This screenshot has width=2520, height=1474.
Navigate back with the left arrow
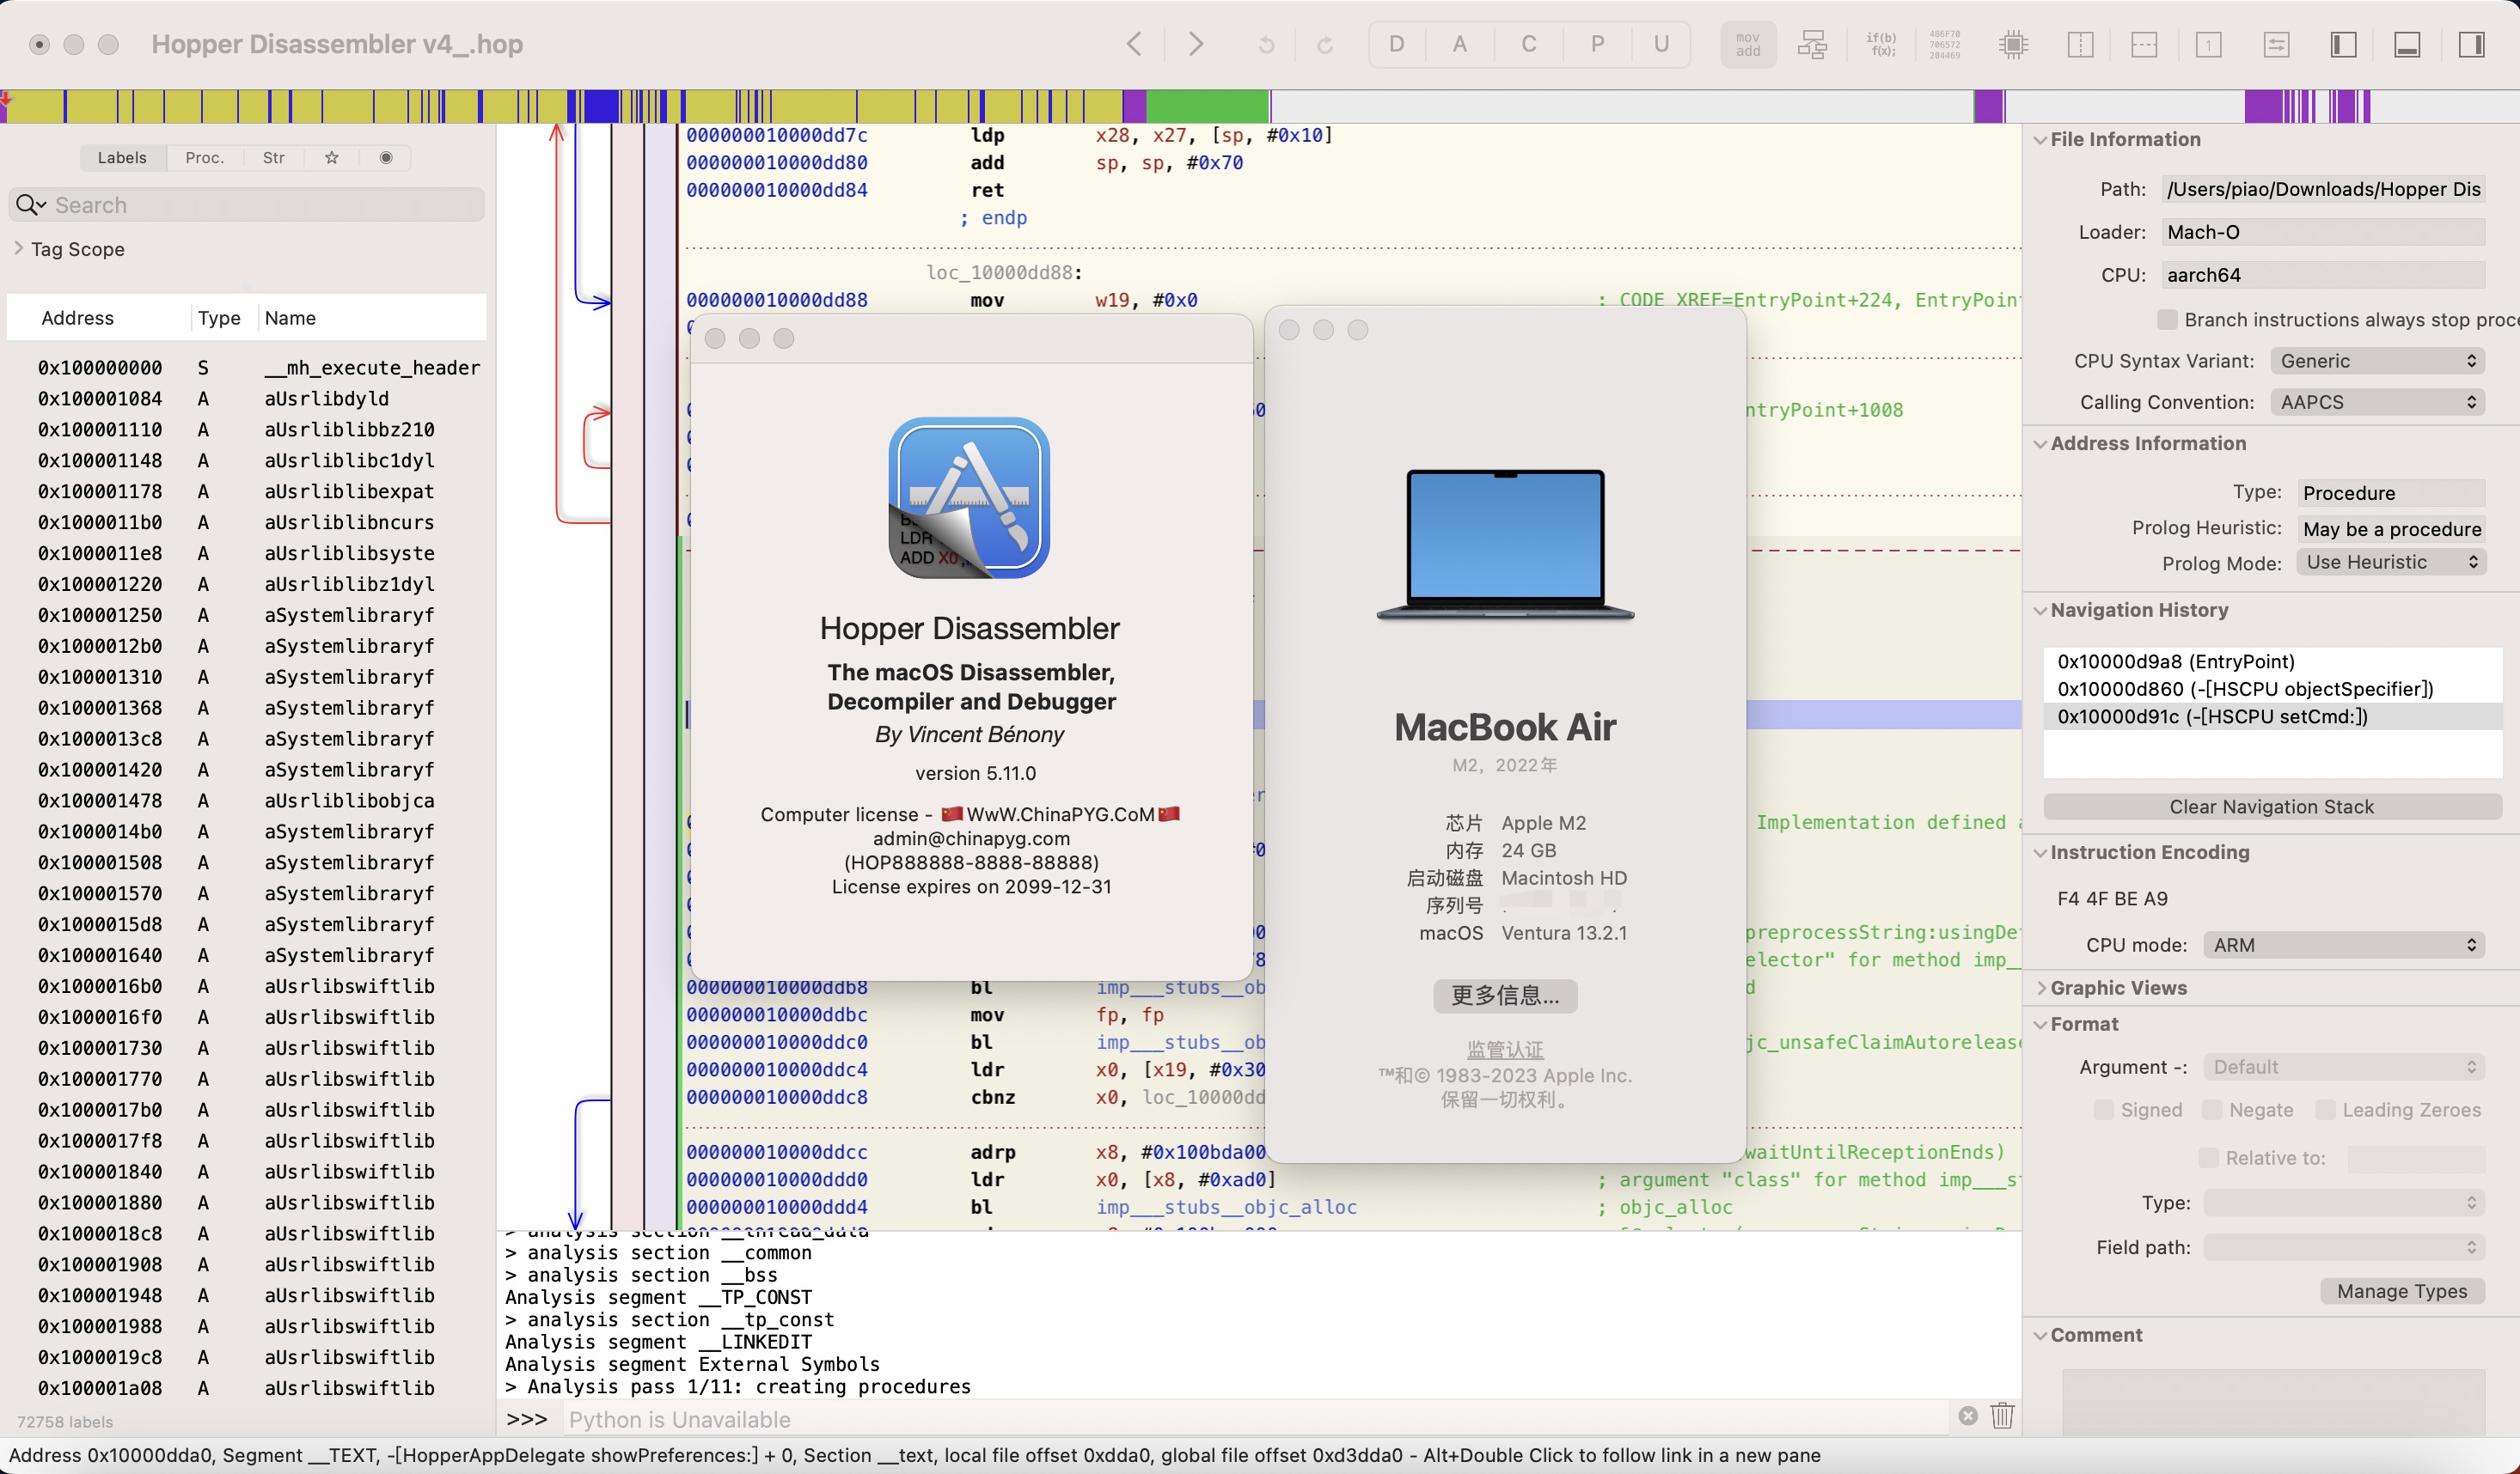[1134, 44]
